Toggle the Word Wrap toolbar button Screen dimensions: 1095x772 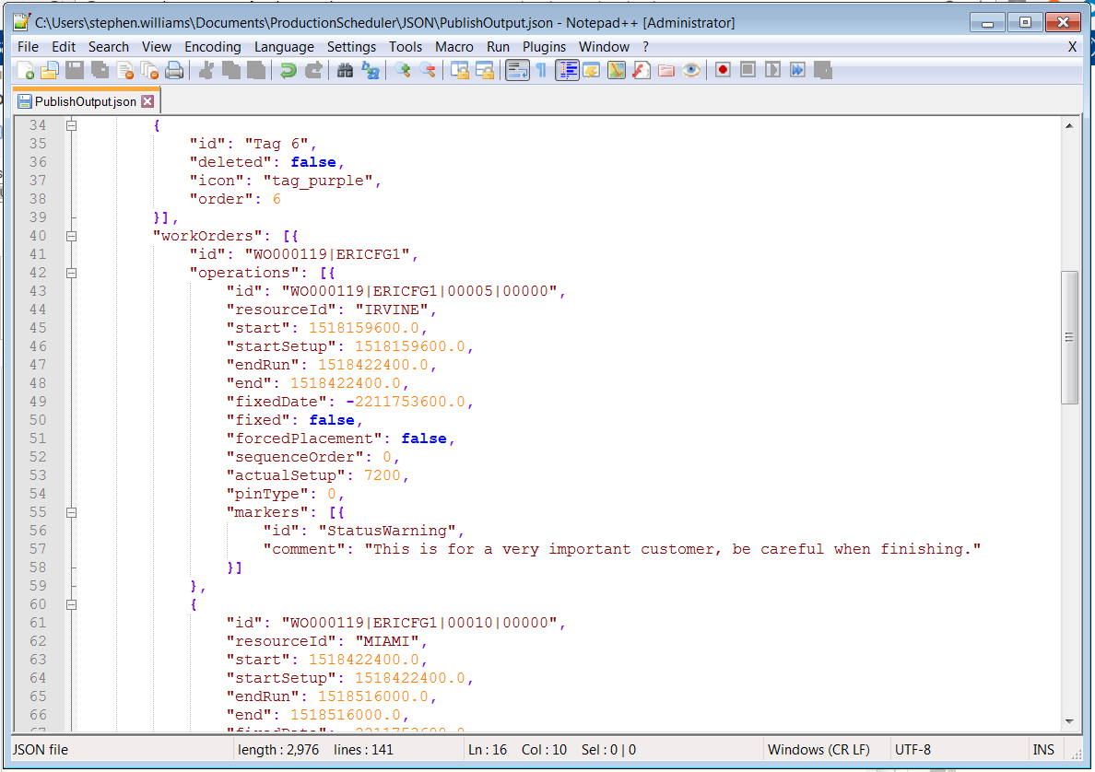(x=517, y=71)
